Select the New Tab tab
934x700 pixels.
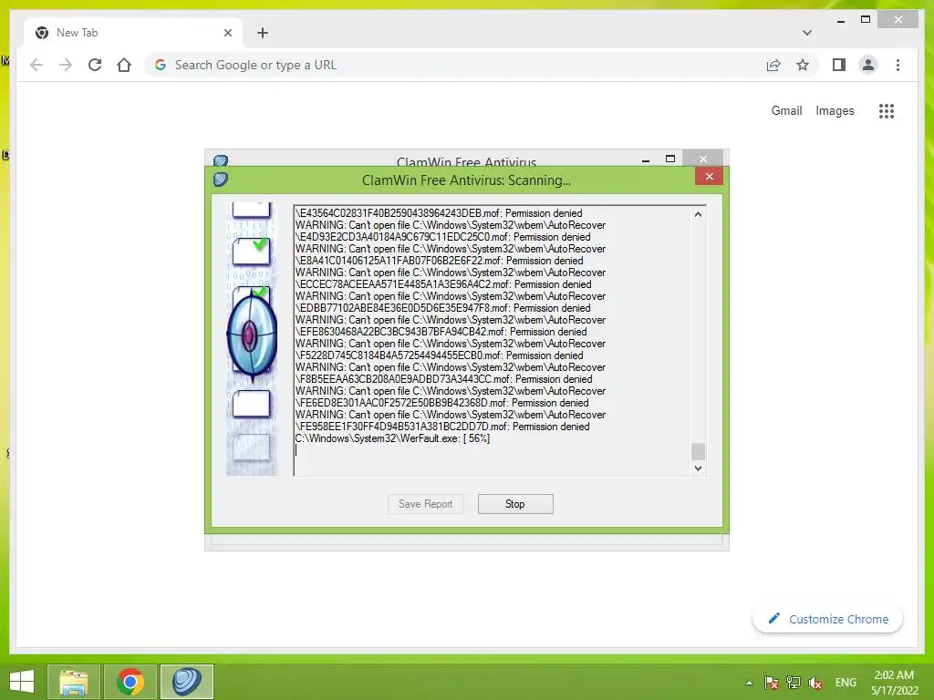pyautogui.click(x=133, y=33)
